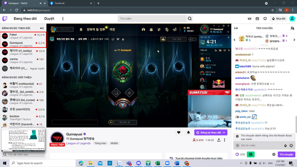This screenshot has width=297, height=167.
Task: Open the three-dot more menu in Twitch header
Action: click(63, 19)
